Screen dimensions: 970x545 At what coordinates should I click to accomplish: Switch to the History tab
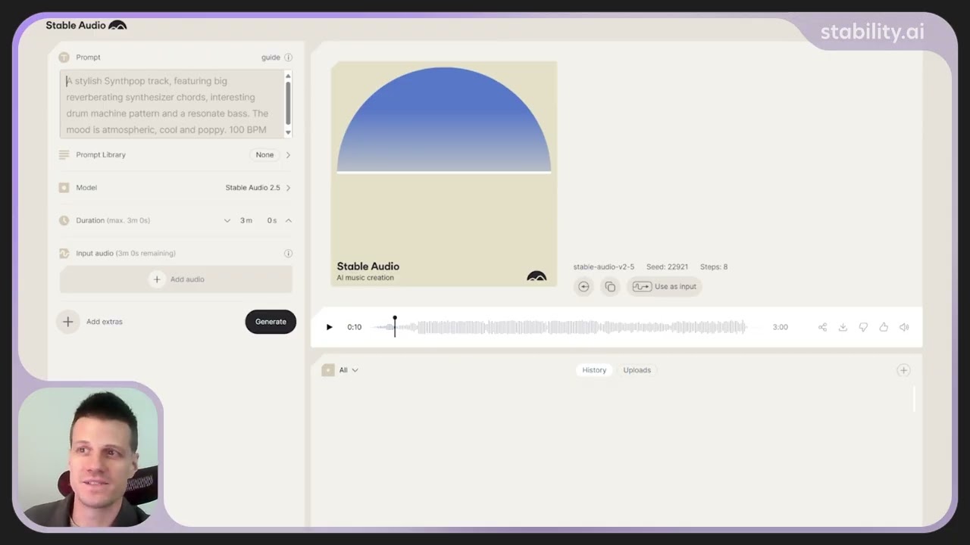594,370
